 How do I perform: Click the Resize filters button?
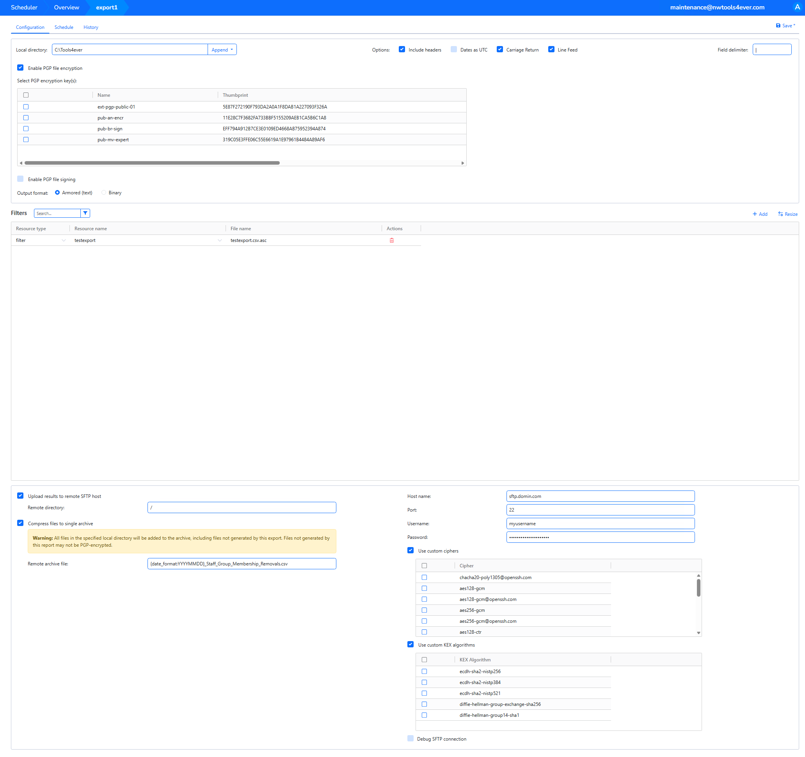click(x=787, y=214)
